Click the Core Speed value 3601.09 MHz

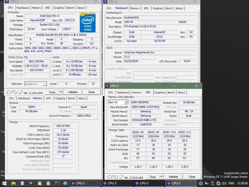click(36, 61)
